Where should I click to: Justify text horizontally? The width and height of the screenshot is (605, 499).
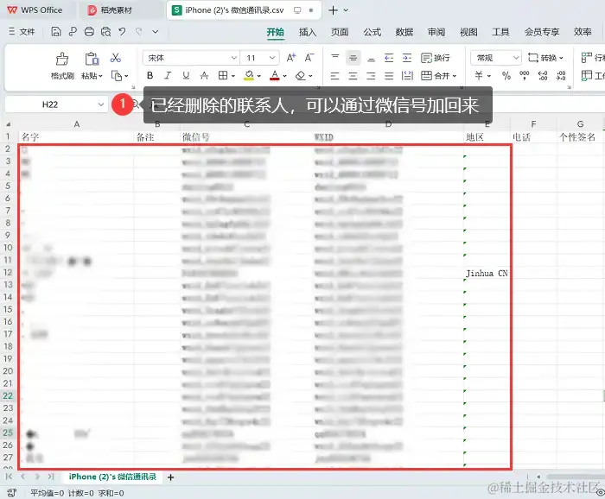[x=389, y=75]
